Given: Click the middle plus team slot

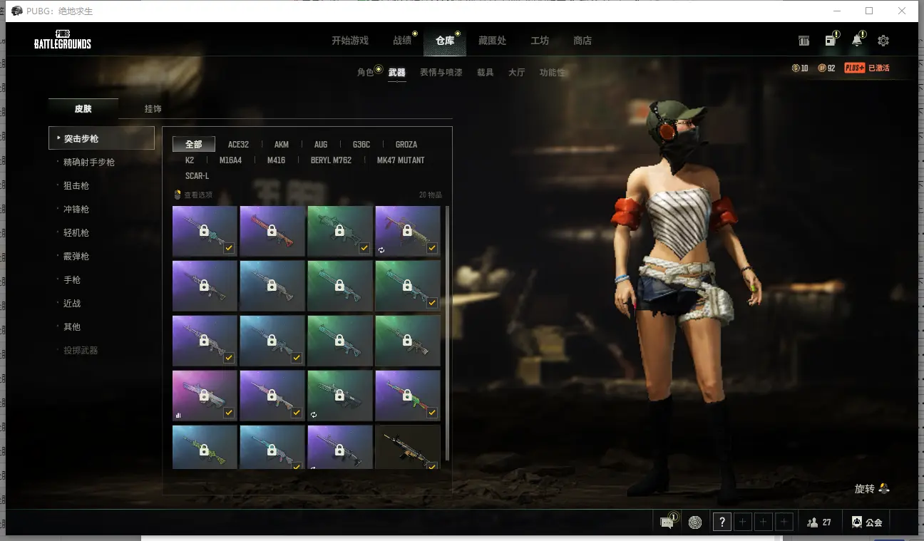Looking at the screenshot, I should [764, 522].
